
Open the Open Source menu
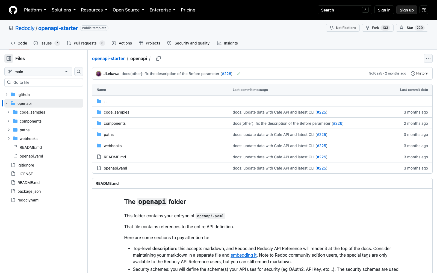[x=128, y=10]
